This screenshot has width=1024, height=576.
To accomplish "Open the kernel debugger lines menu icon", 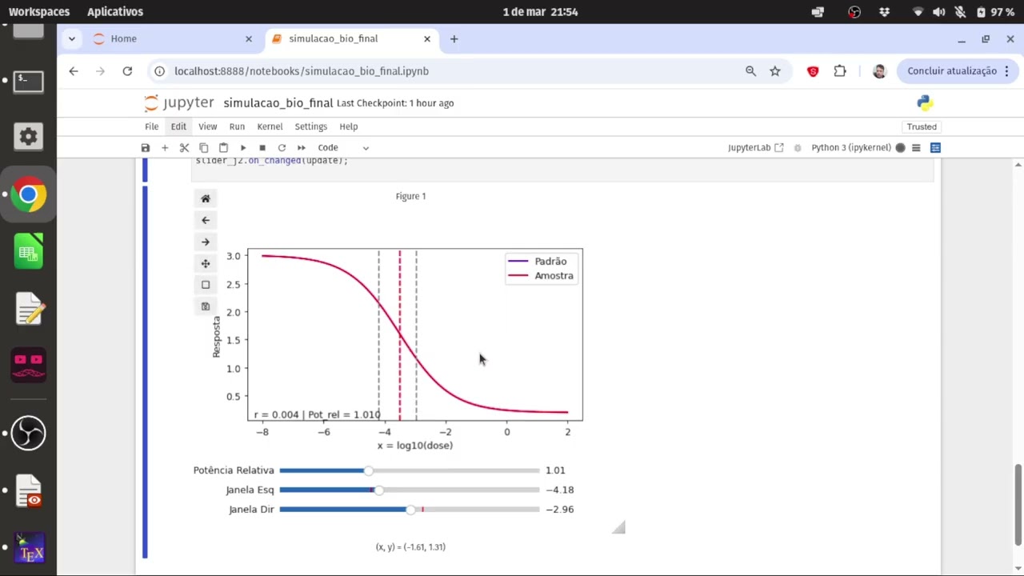I will [916, 147].
